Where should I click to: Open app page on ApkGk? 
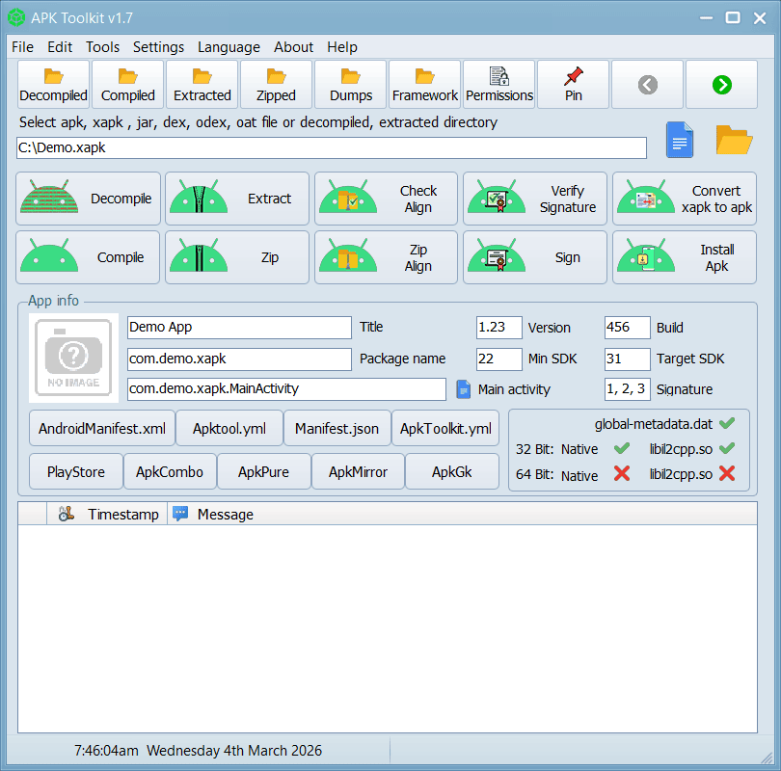[452, 471]
